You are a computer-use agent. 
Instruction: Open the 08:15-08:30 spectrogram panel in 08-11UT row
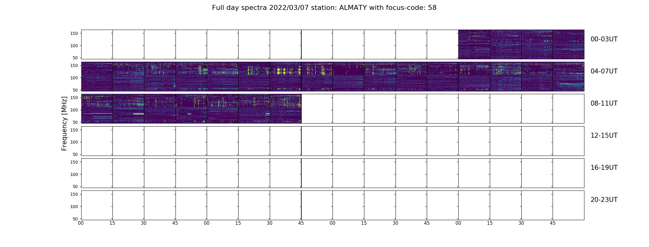tap(129, 109)
